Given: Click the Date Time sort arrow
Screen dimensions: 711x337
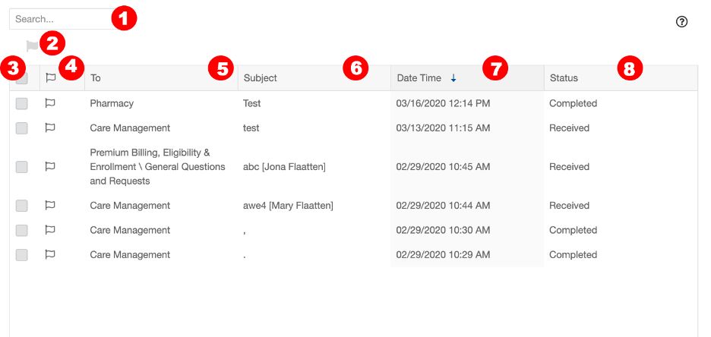Looking at the screenshot, I should (453, 78).
